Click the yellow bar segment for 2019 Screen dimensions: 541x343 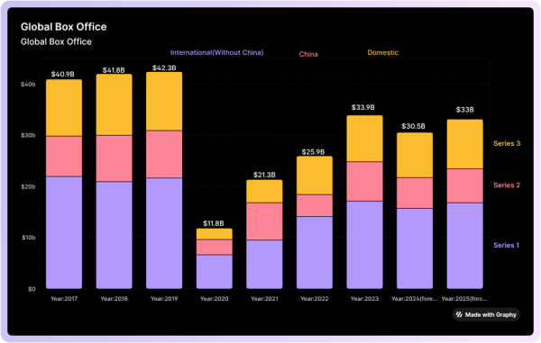pyautogui.click(x=164, y=101)
